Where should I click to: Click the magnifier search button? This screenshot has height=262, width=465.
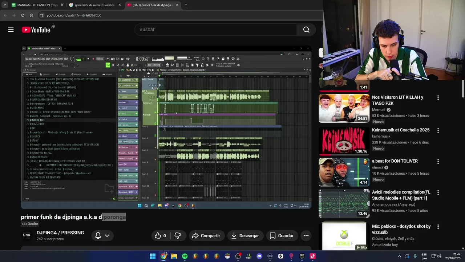pos(306,30)
